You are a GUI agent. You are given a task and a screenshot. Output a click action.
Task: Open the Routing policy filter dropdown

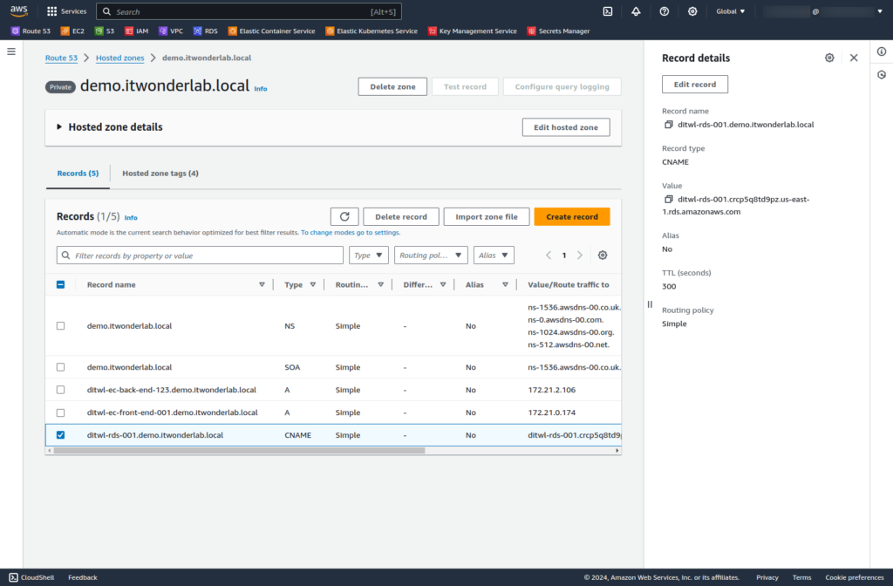coord(431,256)
